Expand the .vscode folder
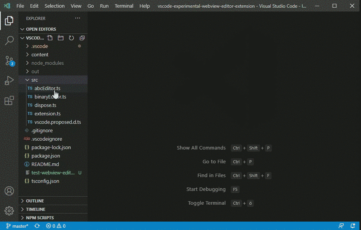Screen dimensions: 361x230 [x=53, y=46]
